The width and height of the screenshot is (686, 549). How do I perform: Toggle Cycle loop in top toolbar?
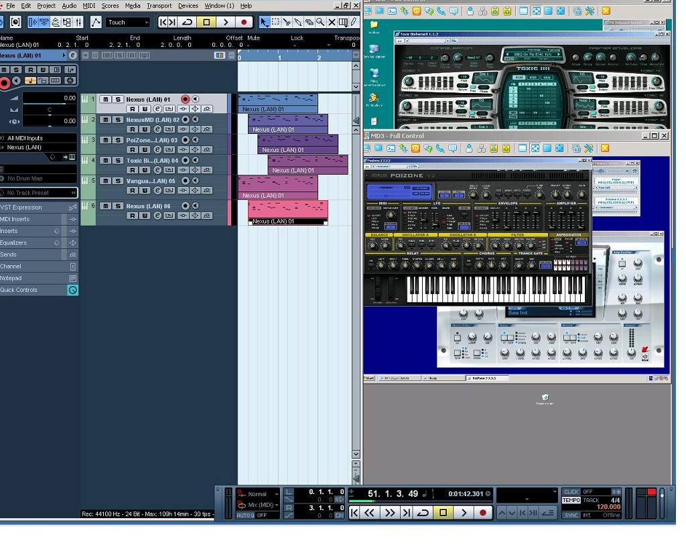tap(188, 22)
